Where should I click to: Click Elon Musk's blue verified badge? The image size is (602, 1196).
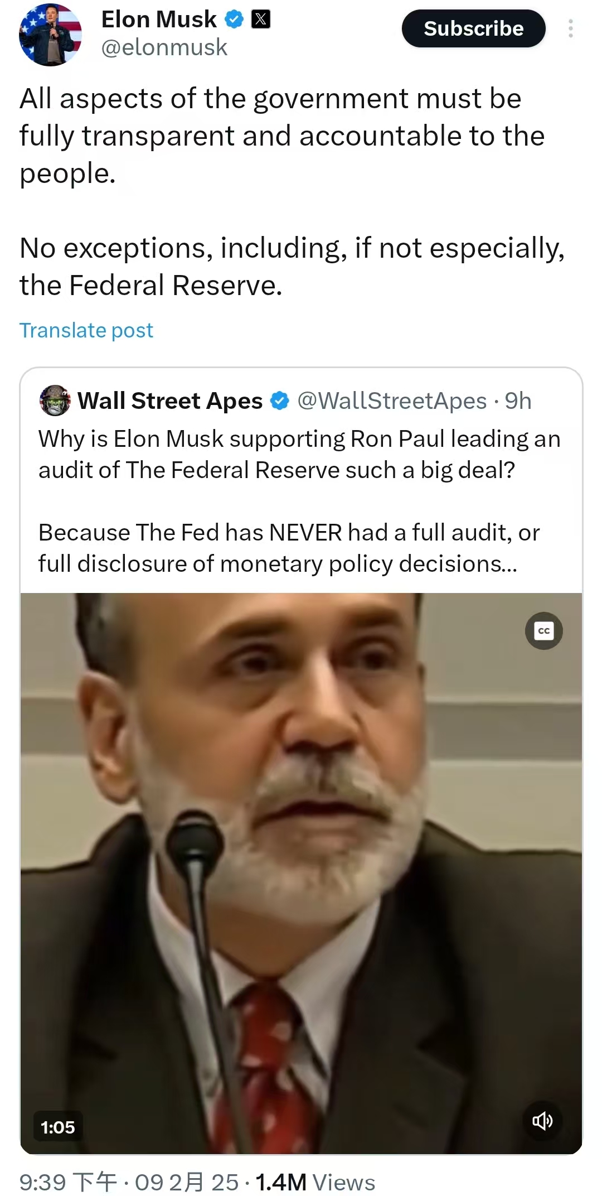[234, 20]
